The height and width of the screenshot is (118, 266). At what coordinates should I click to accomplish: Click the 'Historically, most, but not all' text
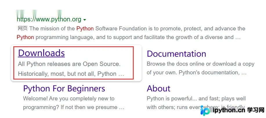(71, 74)
